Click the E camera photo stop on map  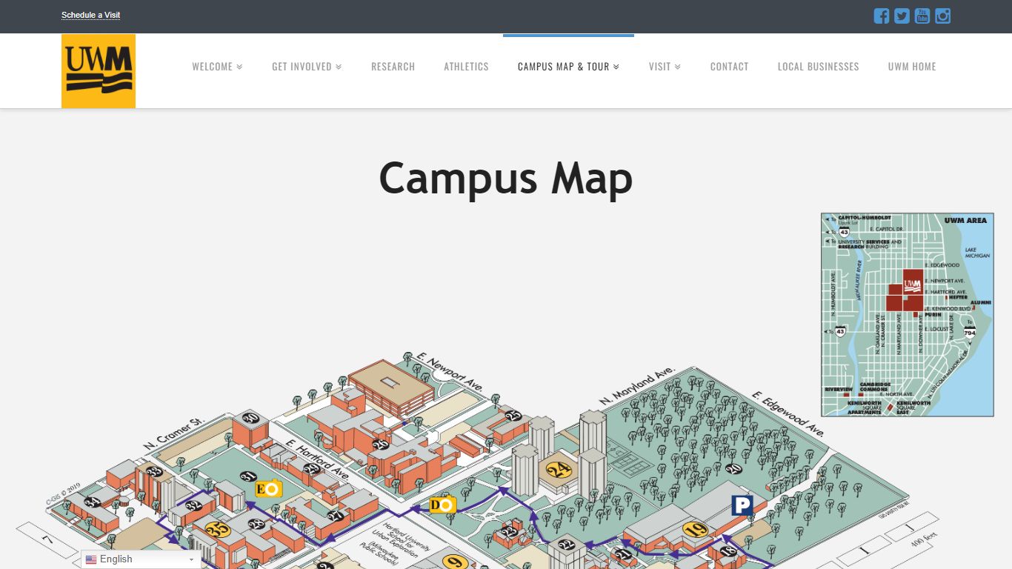point(269,489)
